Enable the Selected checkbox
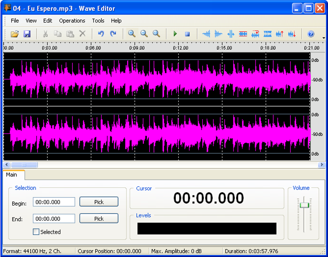The width and height of the screenshot is (328, 257). click(x=36, y=232)
